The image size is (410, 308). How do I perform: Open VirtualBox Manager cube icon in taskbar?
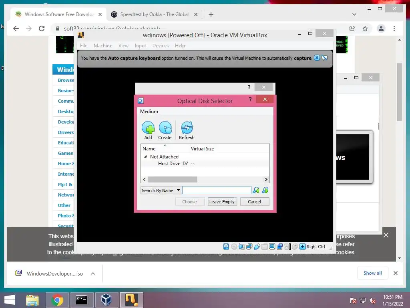(106, 300)
